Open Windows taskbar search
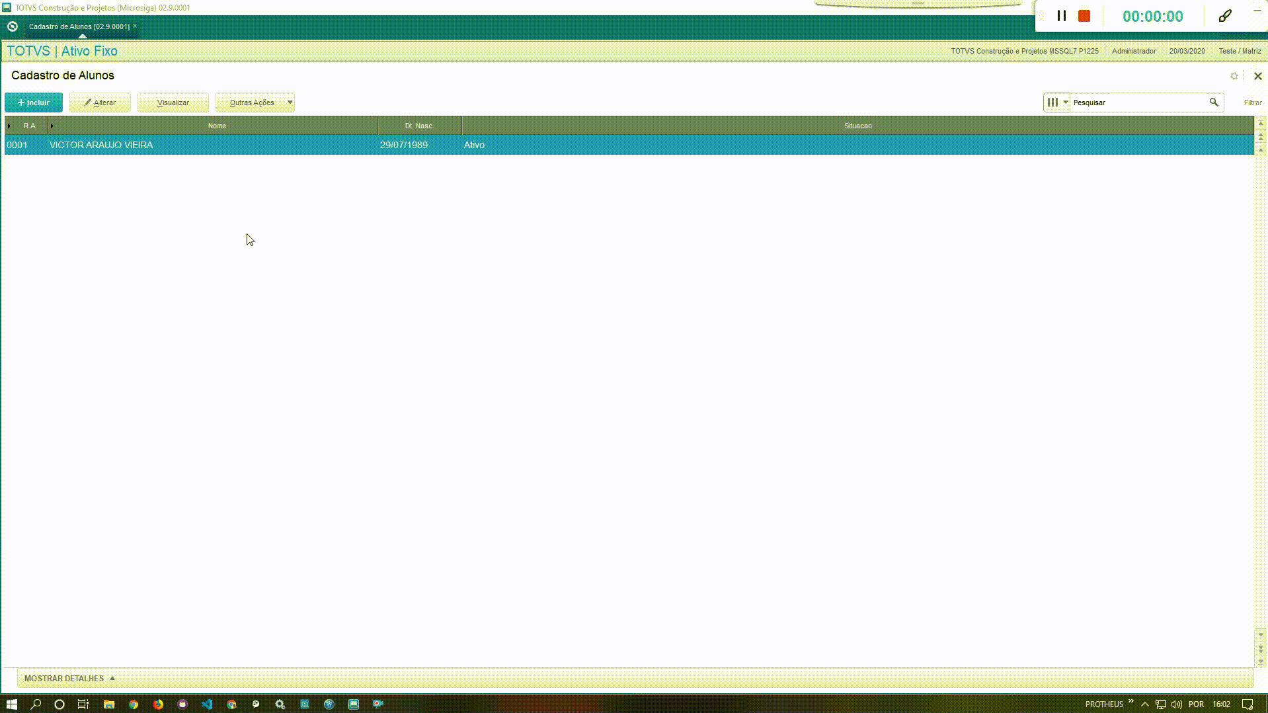Viewport: 1268px width, 713px height. [36, 704]
